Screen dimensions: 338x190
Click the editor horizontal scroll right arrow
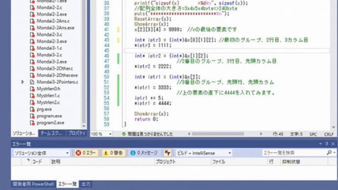261,134
